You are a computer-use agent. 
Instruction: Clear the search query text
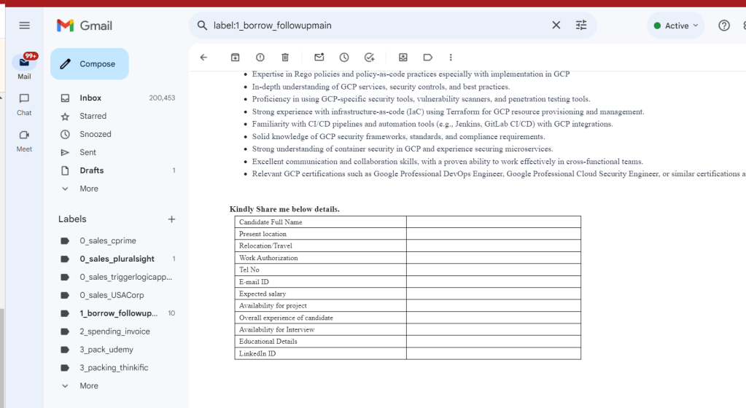(x=556, y=25)
